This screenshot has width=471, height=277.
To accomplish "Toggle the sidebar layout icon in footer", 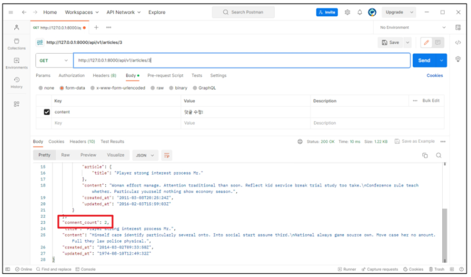I will [8, 269].
